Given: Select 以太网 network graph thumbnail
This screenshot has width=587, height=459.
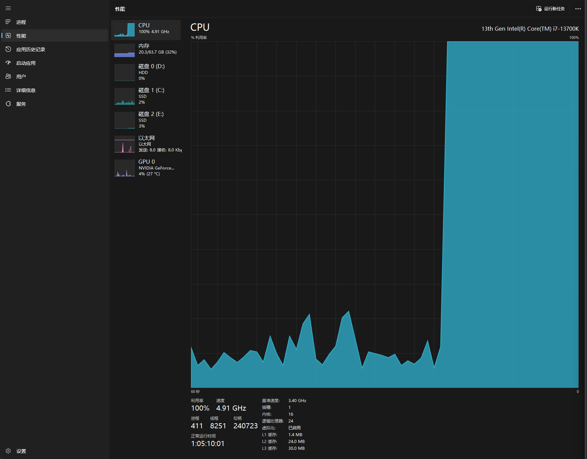Looking at the screenshot, I should (124, 144).
